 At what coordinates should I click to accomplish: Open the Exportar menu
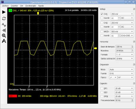(15, 6)
